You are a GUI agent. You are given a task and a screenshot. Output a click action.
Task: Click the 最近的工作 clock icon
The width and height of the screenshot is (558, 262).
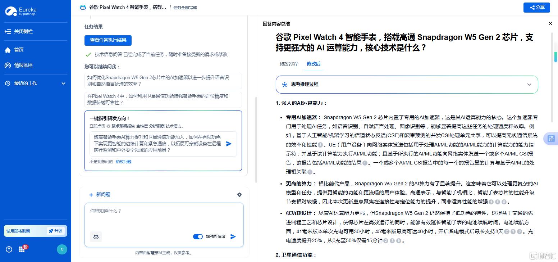(8, 83)
